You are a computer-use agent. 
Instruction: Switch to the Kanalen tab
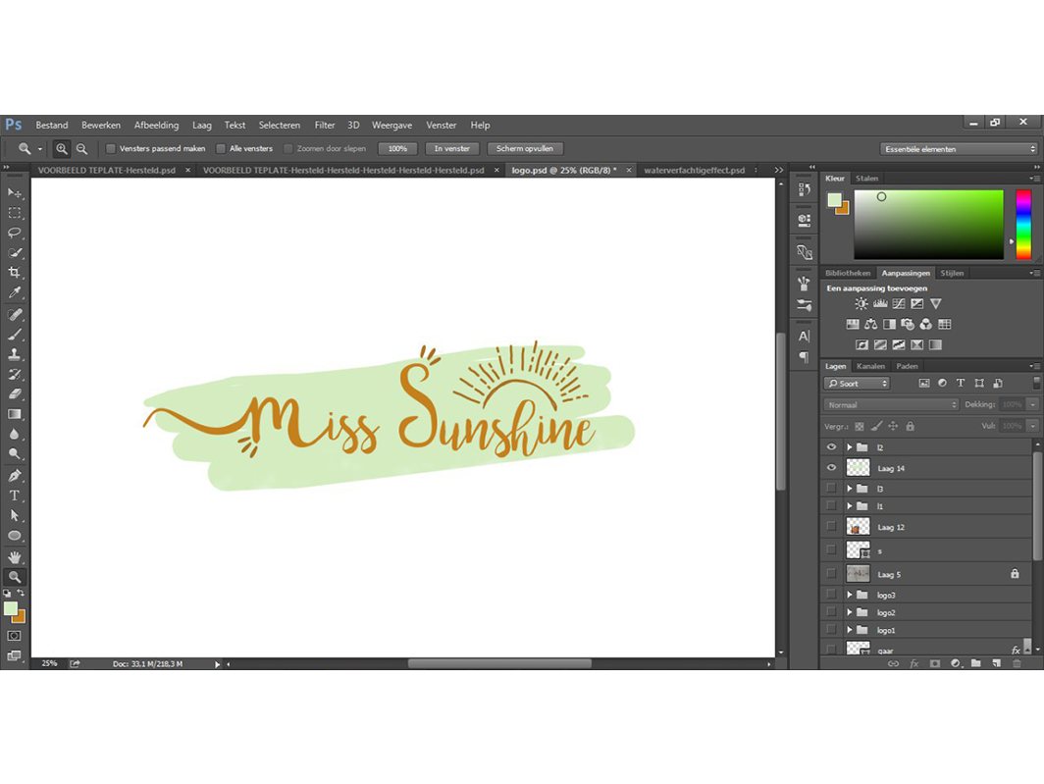[871, 366]
